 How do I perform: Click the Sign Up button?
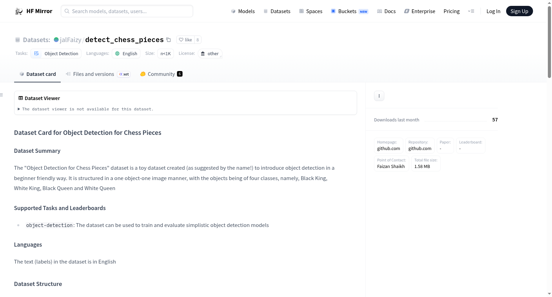pos(519,11)
